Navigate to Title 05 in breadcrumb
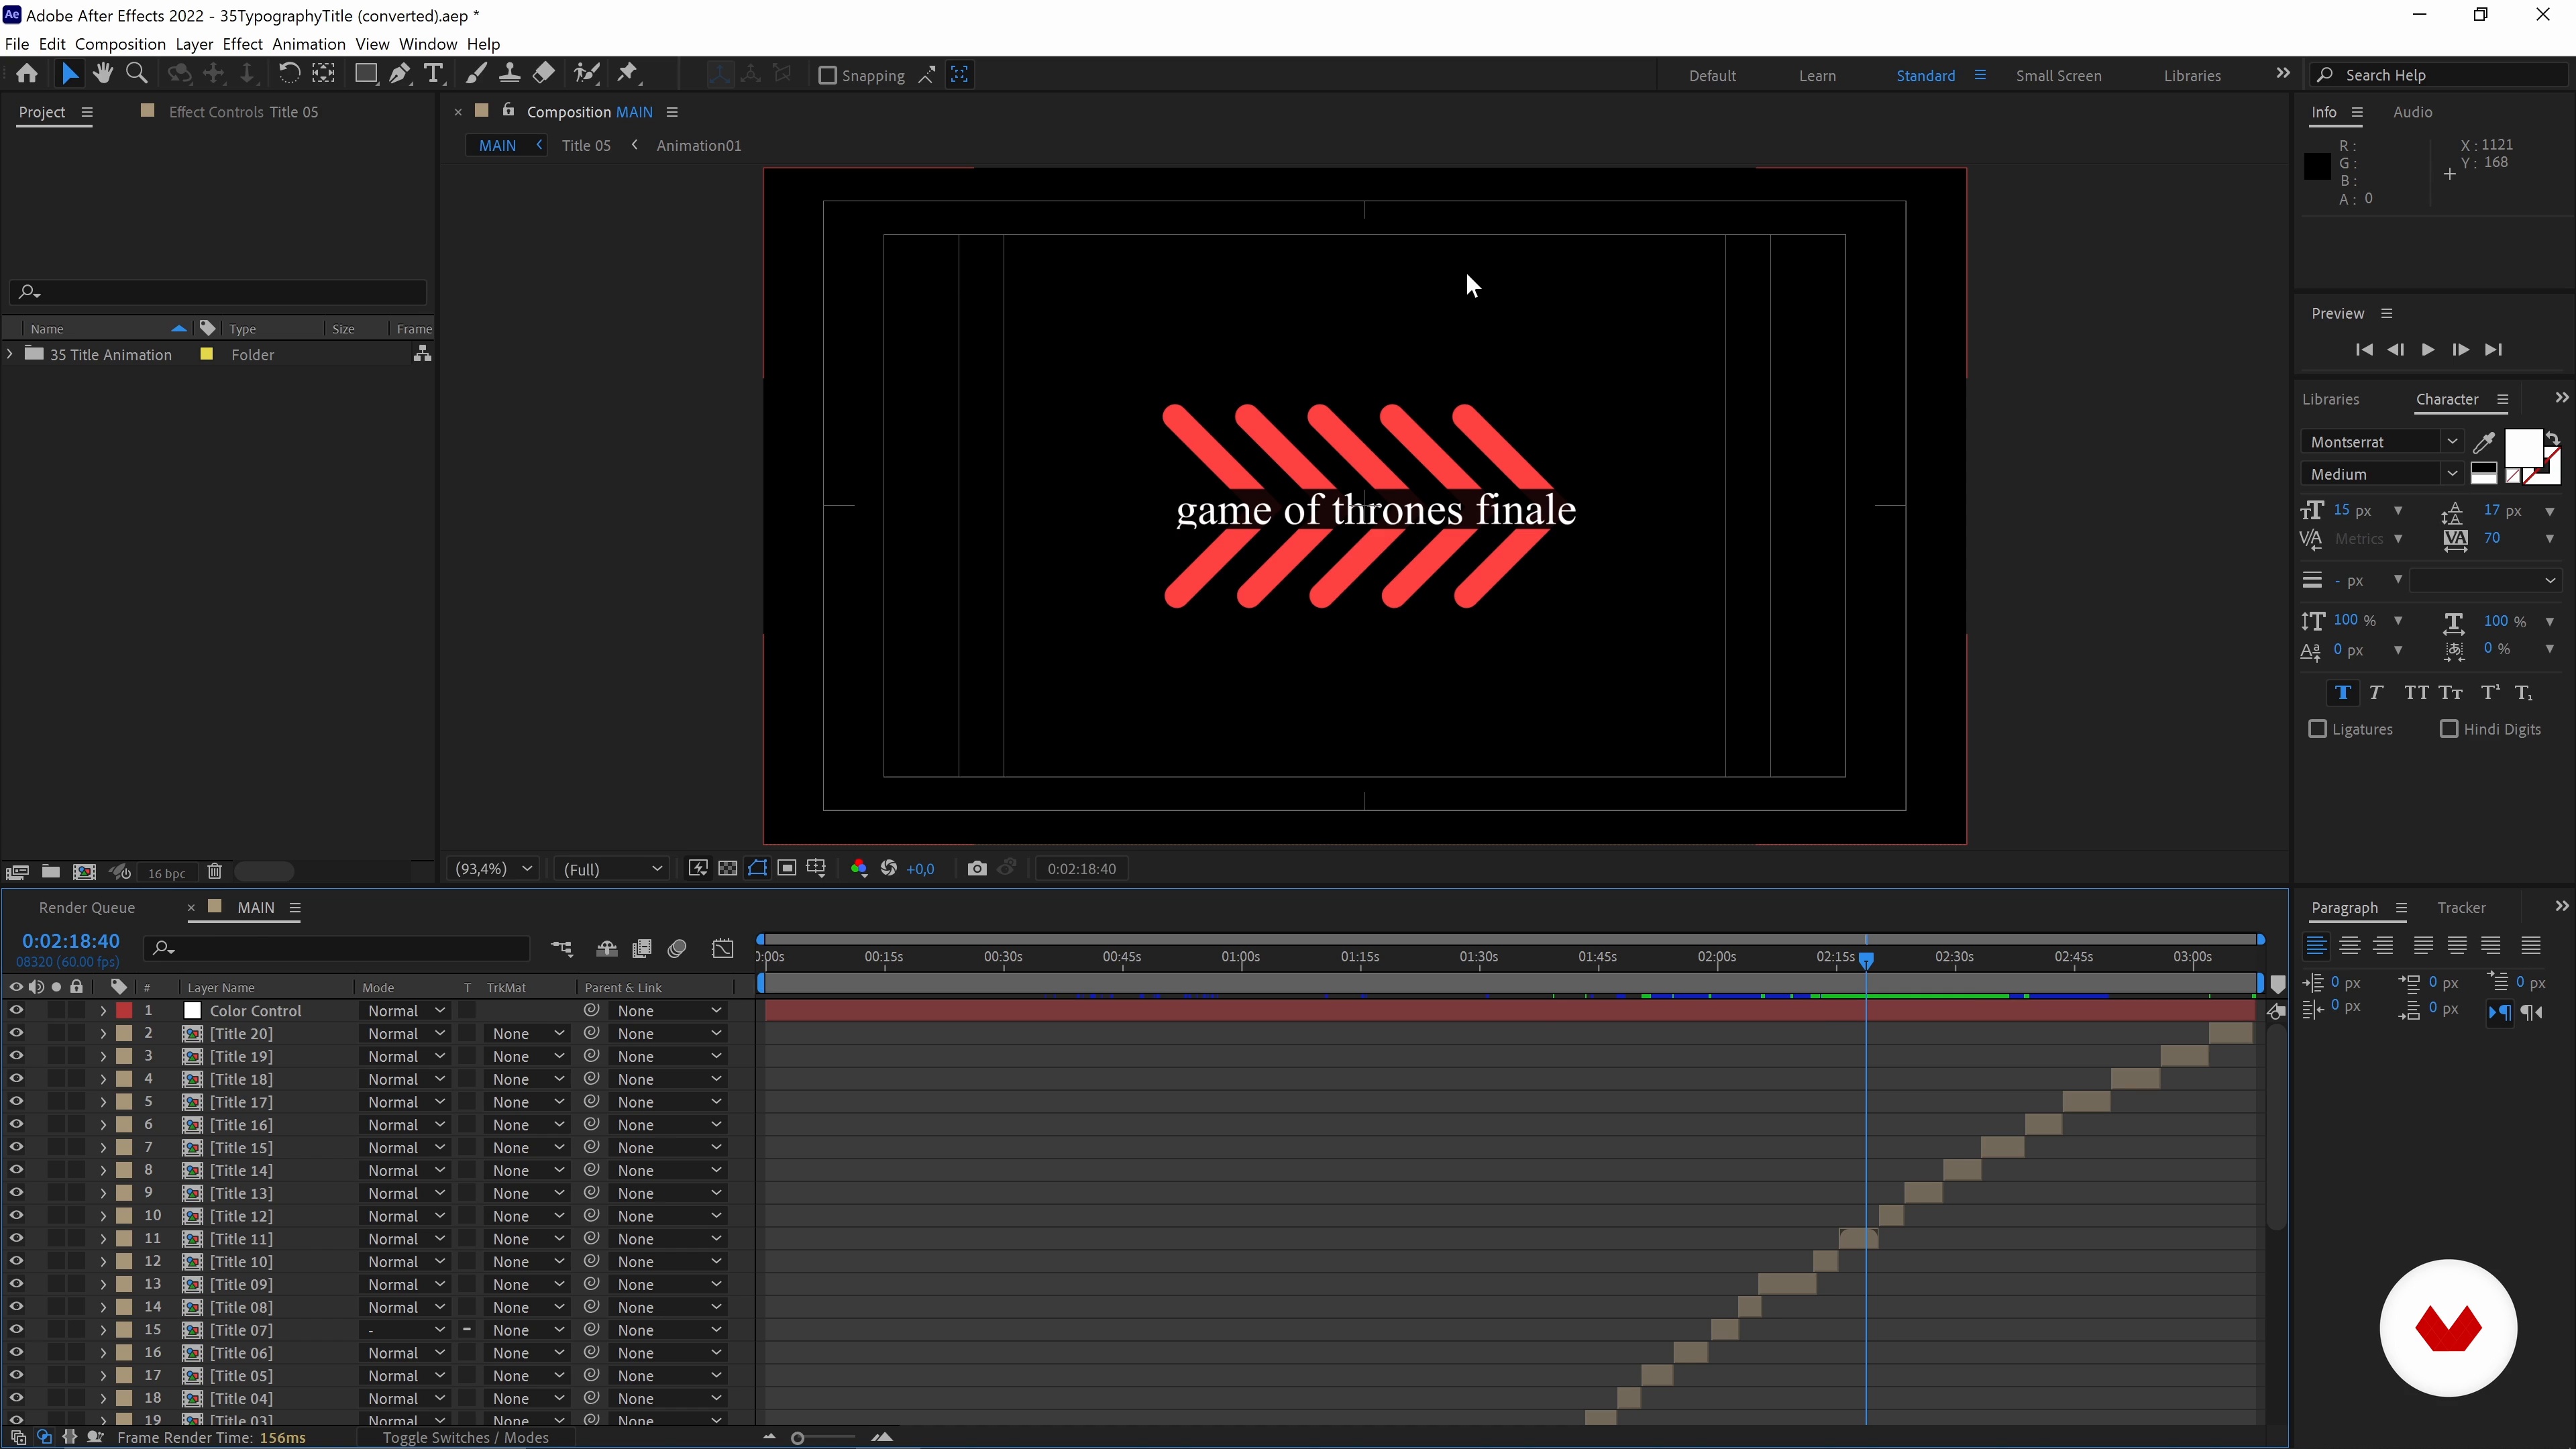 [x=586, y=145]
